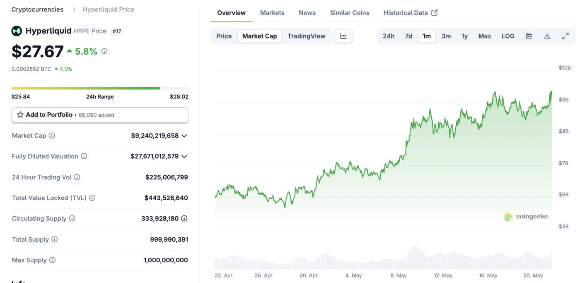Screen dimensions: 580x283
Task: Click the star in Add to Portfolio
Action: [21, 114]
